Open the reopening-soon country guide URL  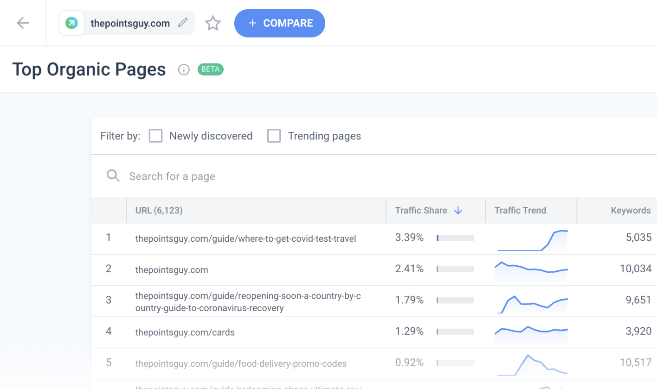tap(248, 301)
